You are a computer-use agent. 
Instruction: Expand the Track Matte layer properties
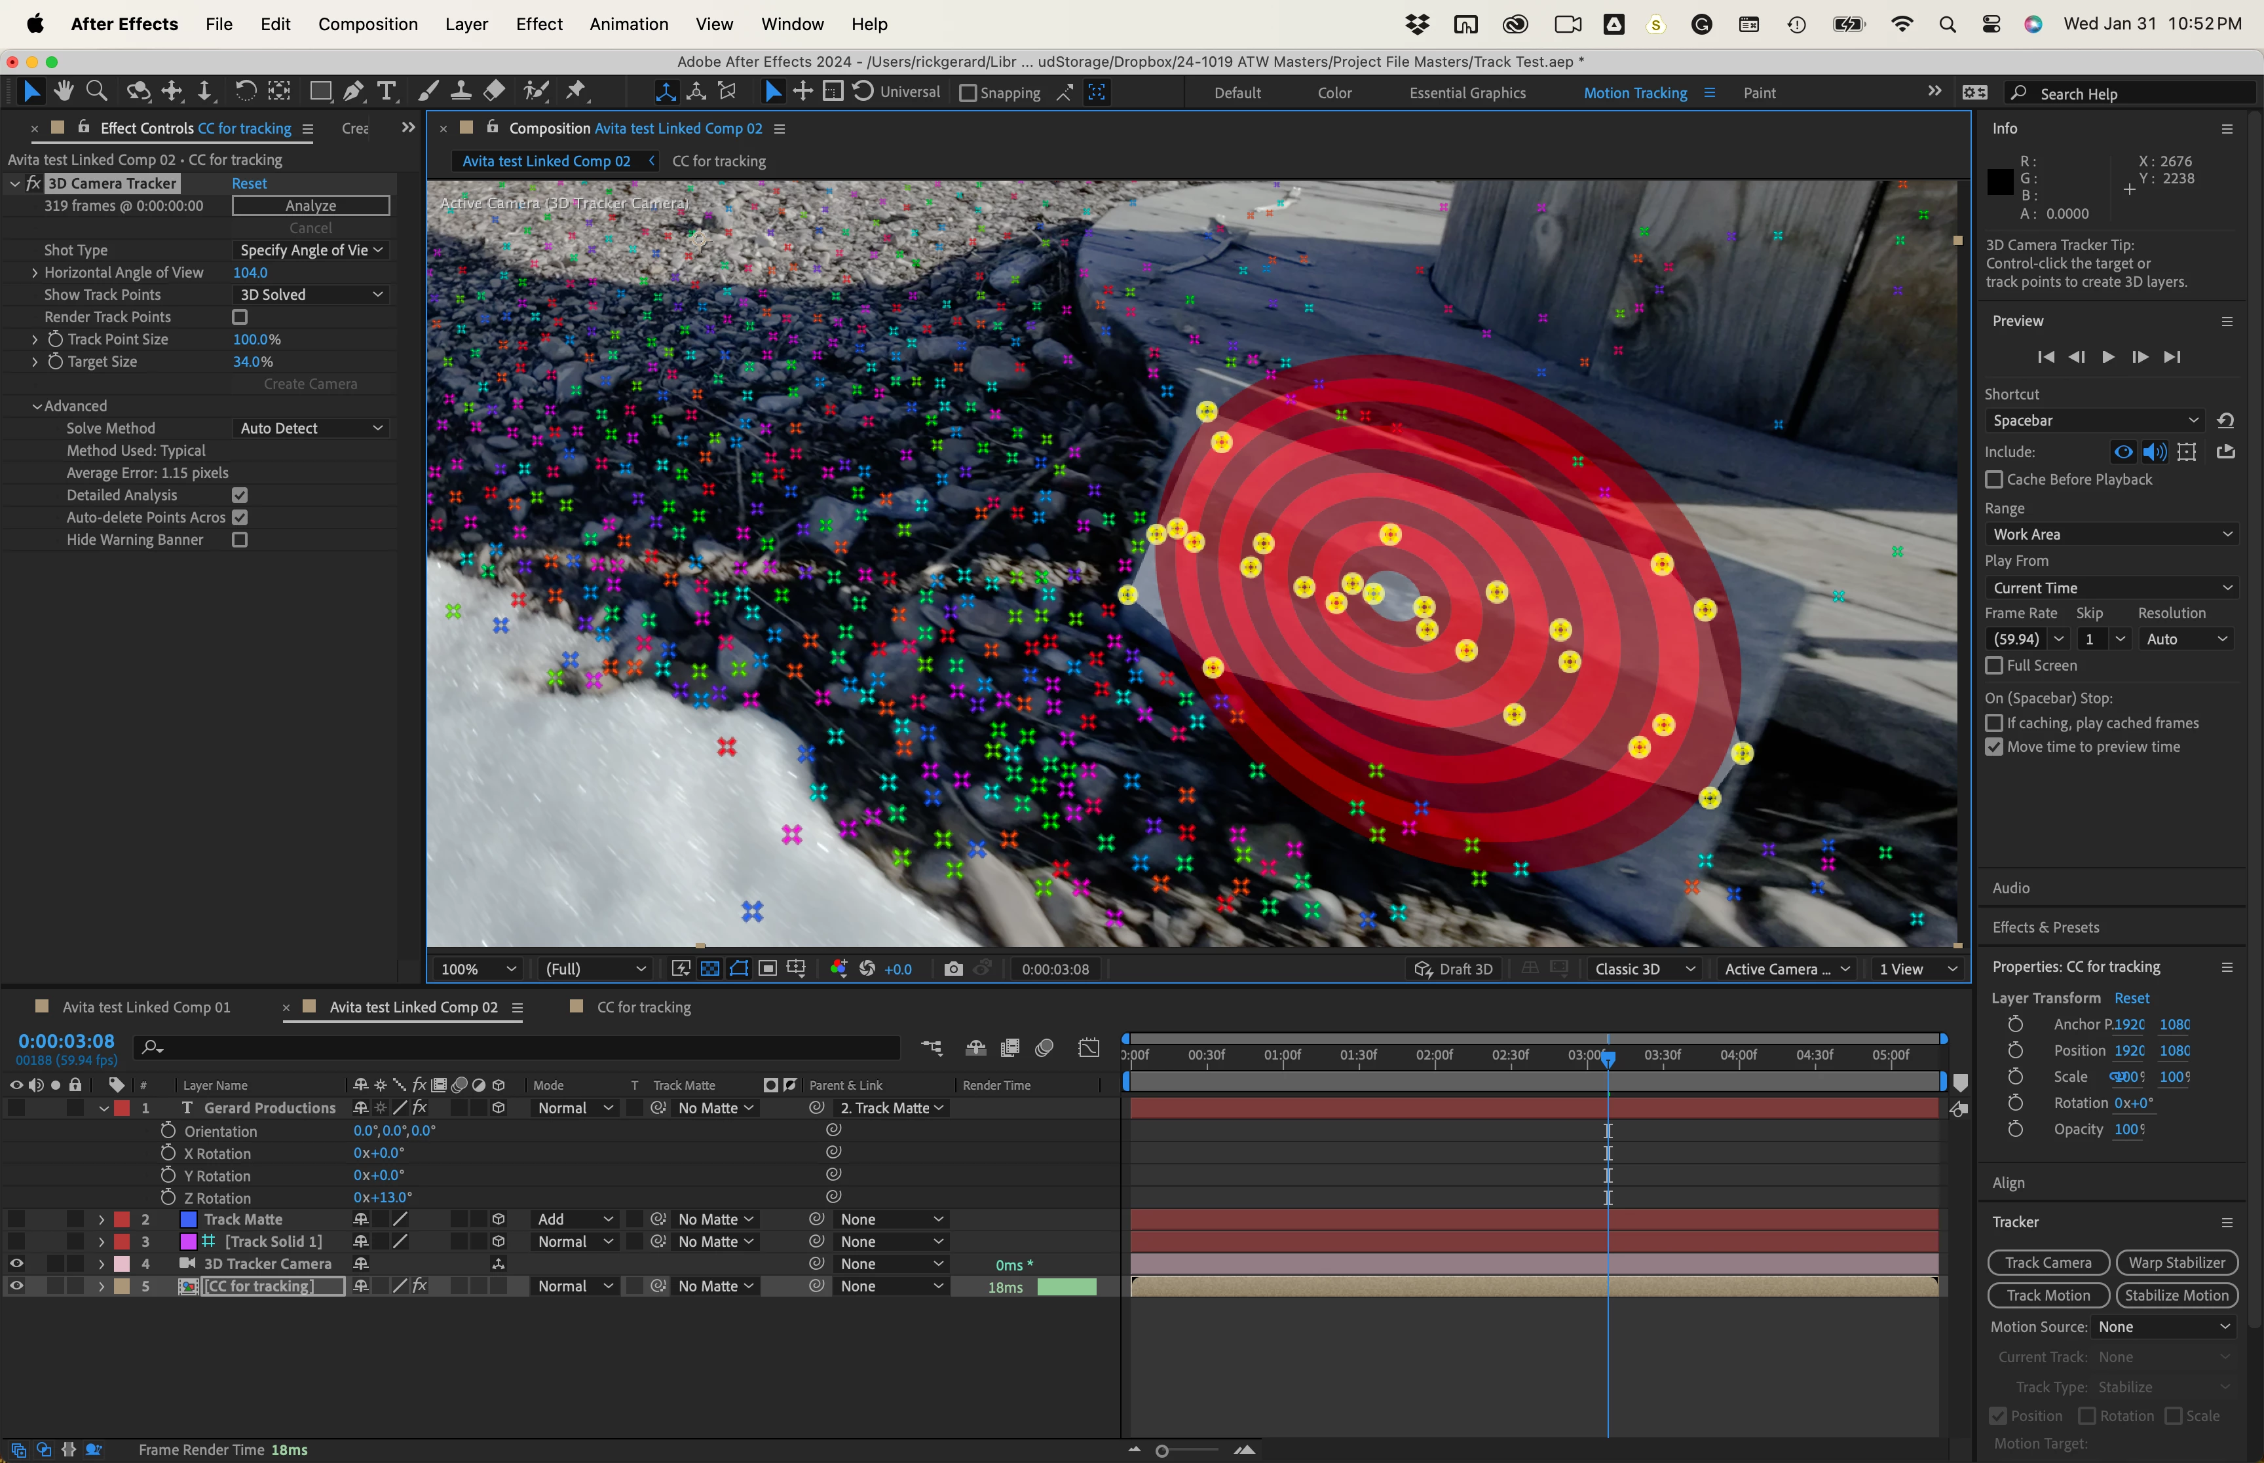tap(102, 1219)
